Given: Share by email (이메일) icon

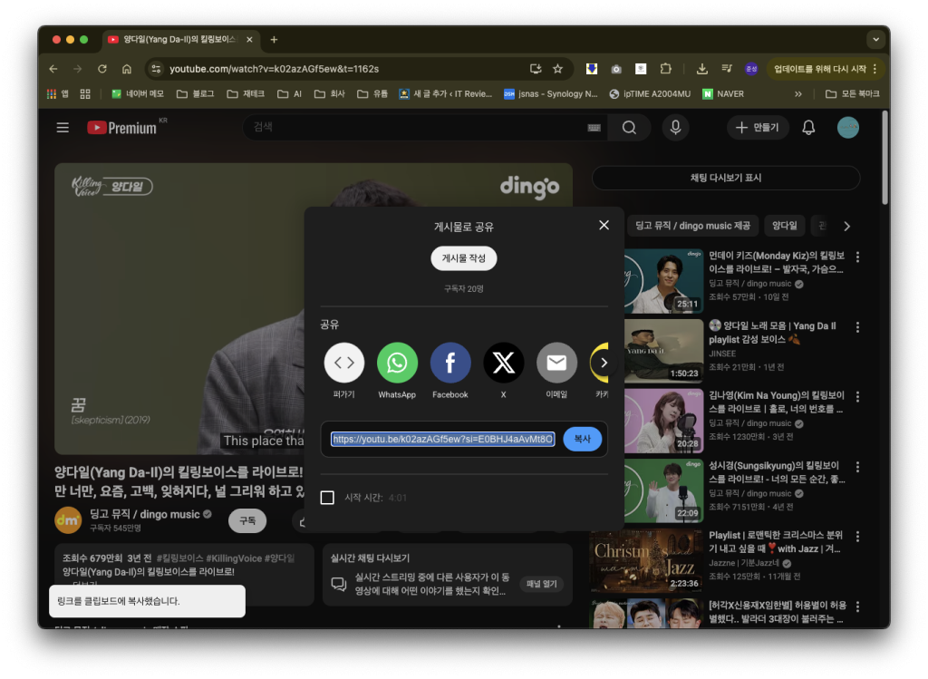Looking at the screenshot, I should point(556,363).
